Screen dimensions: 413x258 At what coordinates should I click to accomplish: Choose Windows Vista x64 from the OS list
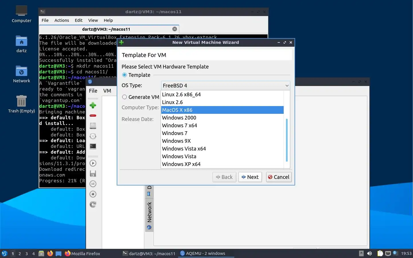tap(222, 148)
